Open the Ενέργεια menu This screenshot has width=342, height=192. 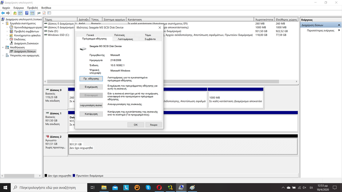[19, 8]
